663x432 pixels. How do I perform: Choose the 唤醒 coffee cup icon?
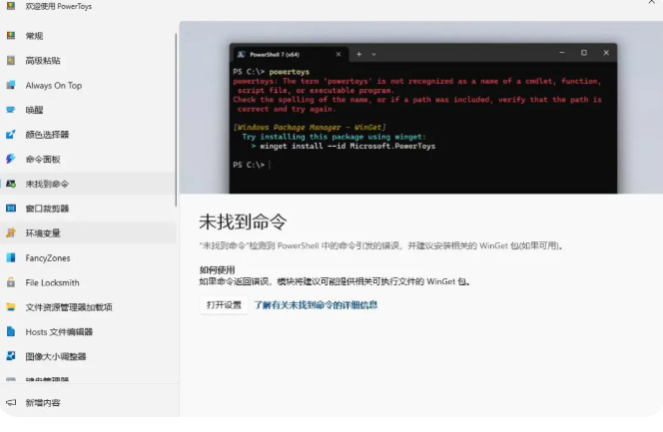11,110
